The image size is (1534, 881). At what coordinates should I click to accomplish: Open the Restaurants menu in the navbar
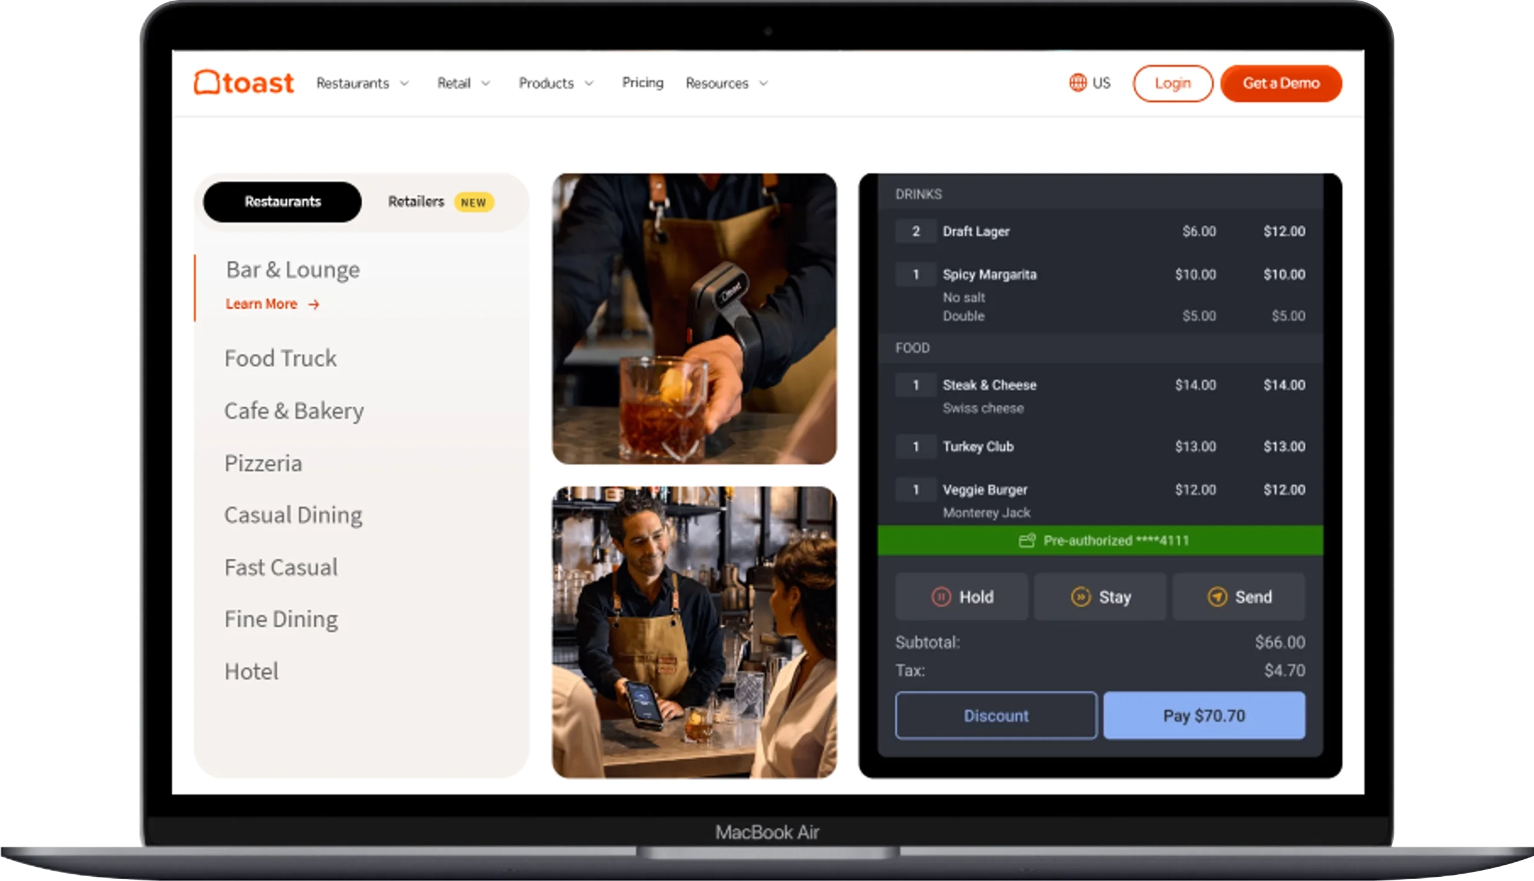pos(362,83)
